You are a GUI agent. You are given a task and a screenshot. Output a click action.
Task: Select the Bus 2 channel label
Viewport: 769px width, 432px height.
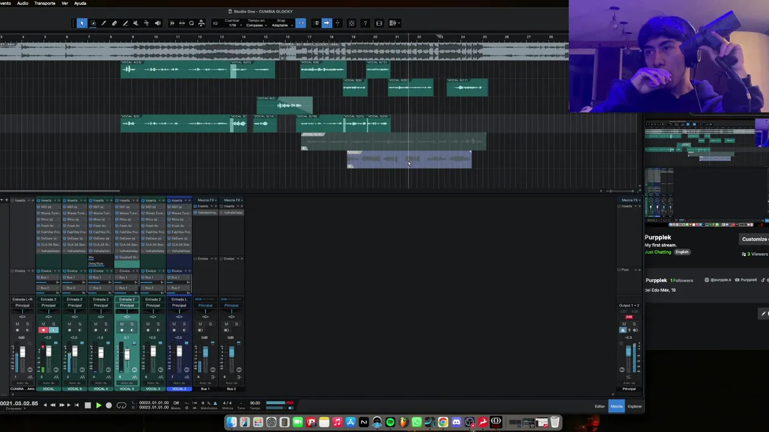(x=231, y=389)
